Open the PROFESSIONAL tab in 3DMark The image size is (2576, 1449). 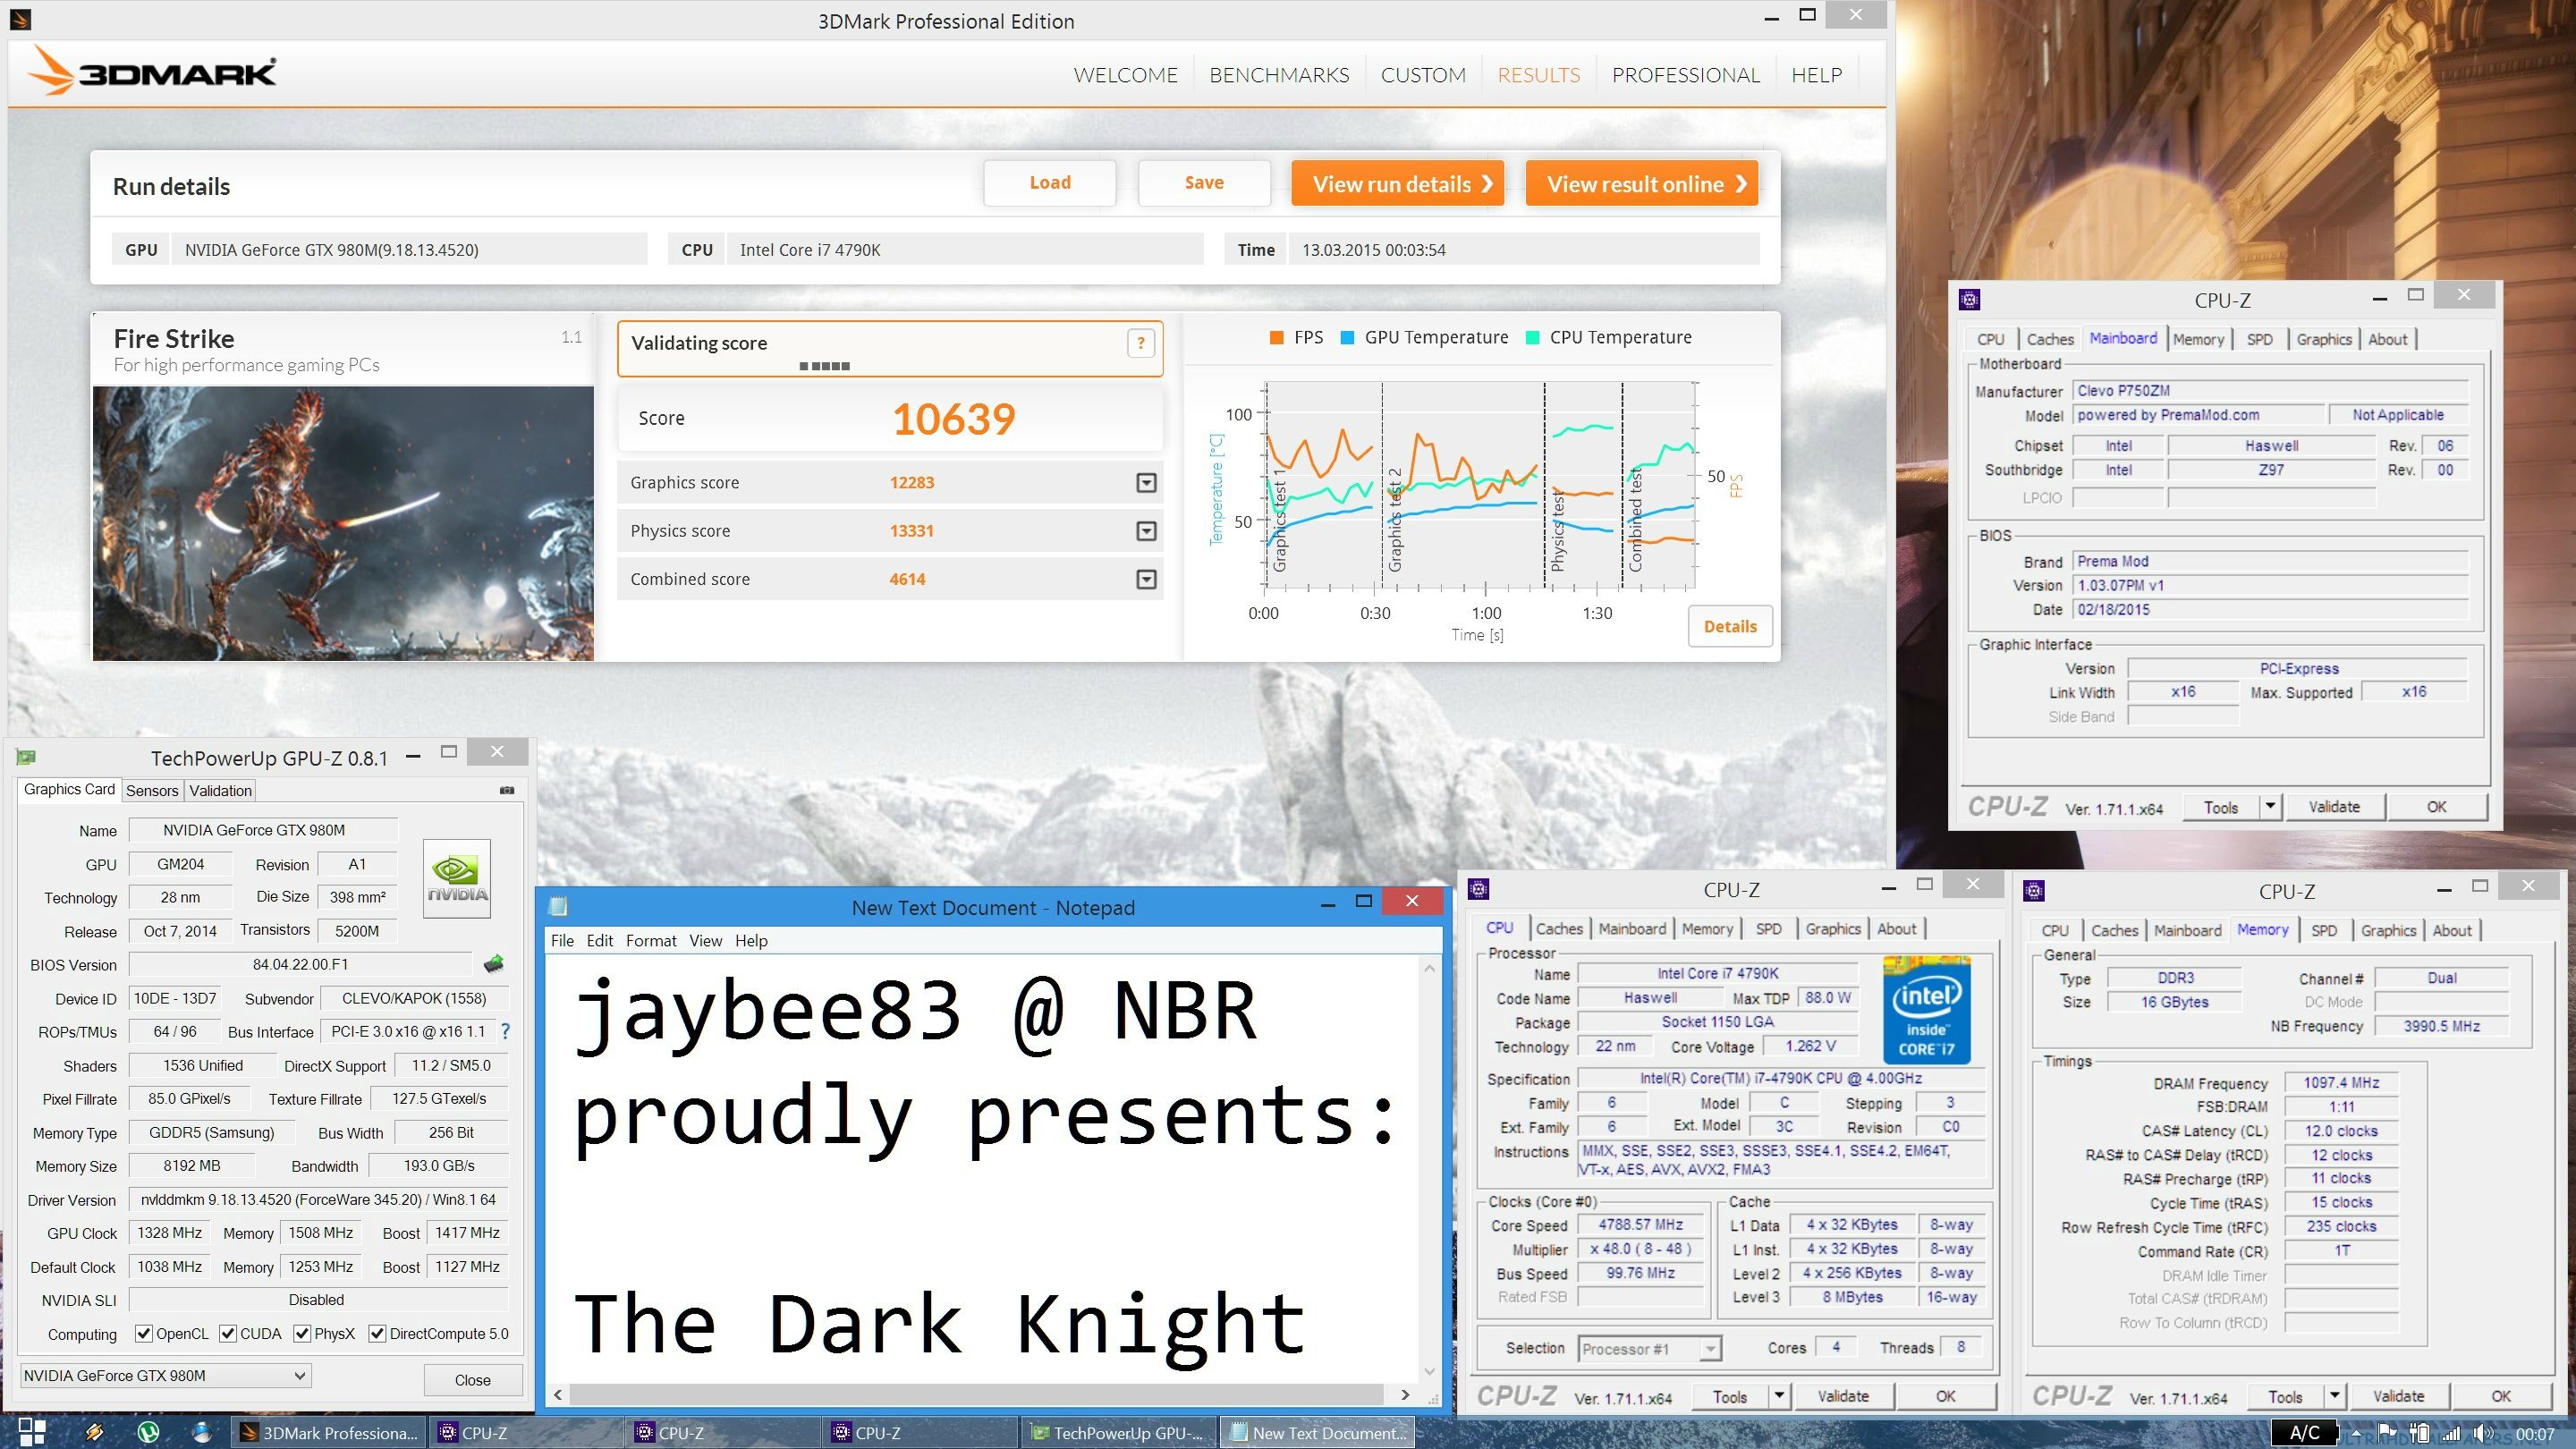click(1685, 75)
